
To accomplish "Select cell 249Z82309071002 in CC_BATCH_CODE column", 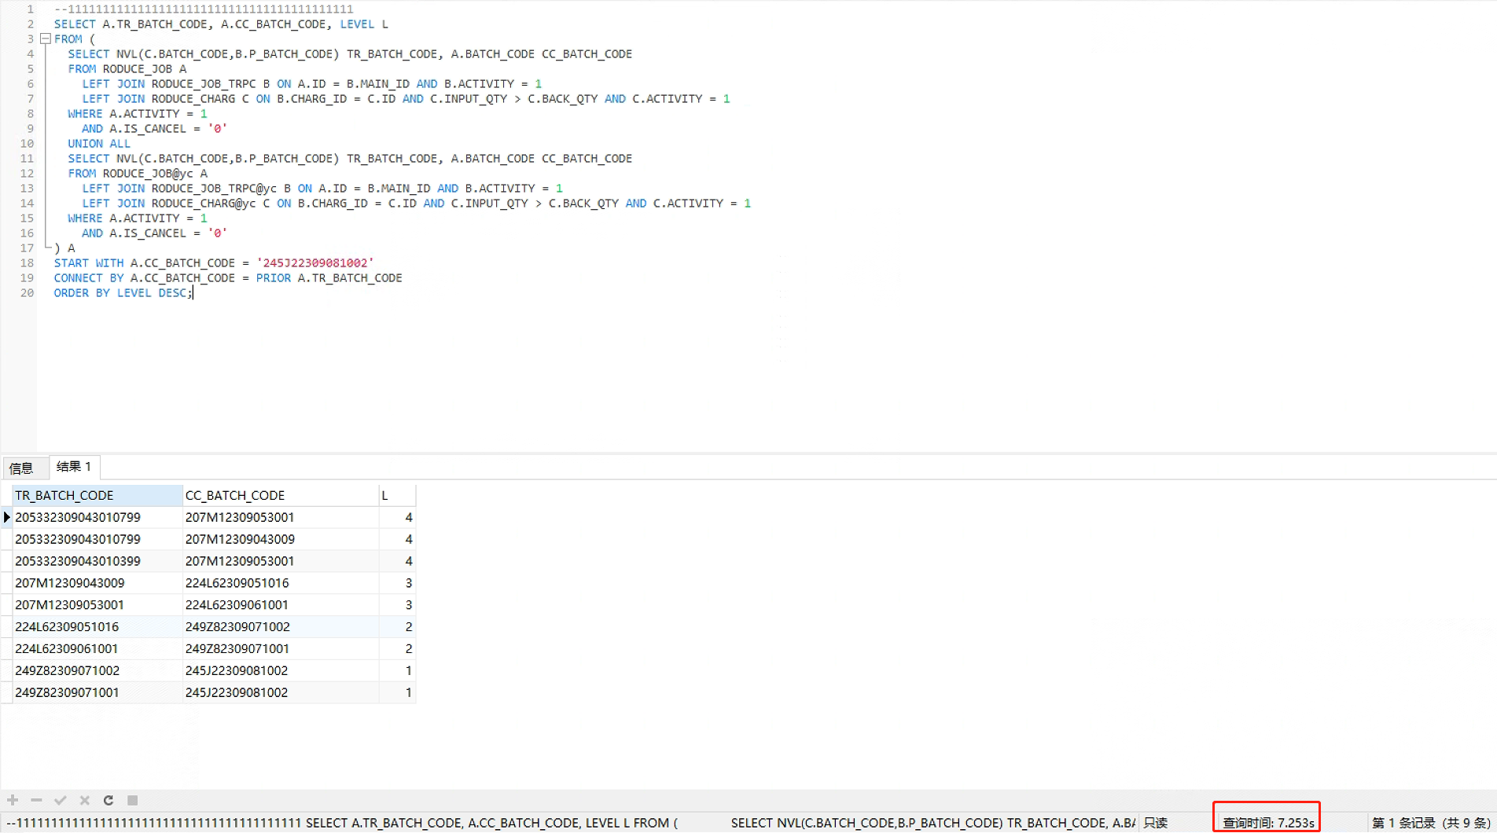I will [281, 626].
